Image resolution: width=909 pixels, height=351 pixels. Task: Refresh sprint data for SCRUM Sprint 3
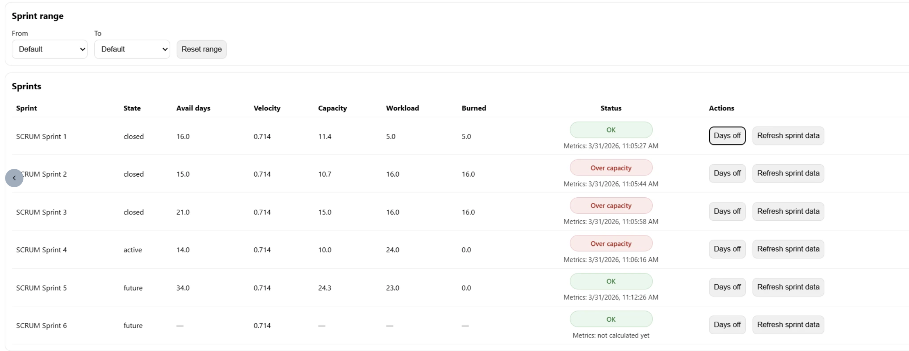click(x=788, y=211)
